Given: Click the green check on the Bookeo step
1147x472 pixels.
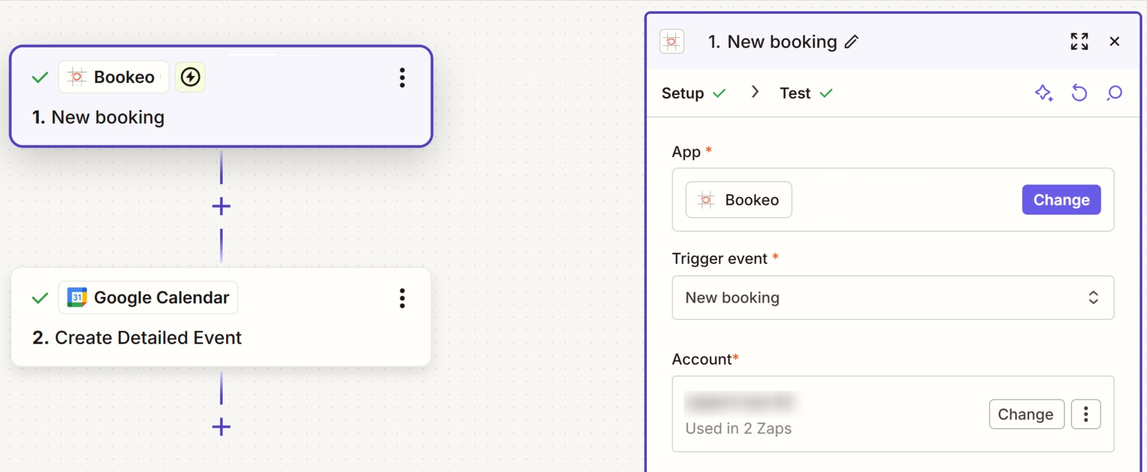Looking at the screenshot, I should [x=40, y=78].
